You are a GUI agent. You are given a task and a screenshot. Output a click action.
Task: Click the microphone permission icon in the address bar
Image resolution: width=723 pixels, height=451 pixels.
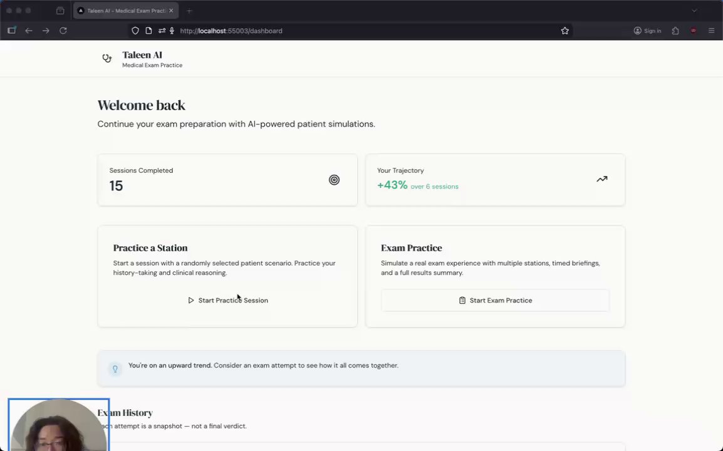point(172,31)
